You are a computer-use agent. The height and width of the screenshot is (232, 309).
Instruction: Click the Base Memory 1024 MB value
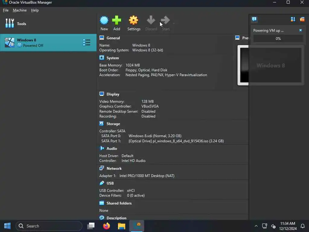[x=133, y=65]
